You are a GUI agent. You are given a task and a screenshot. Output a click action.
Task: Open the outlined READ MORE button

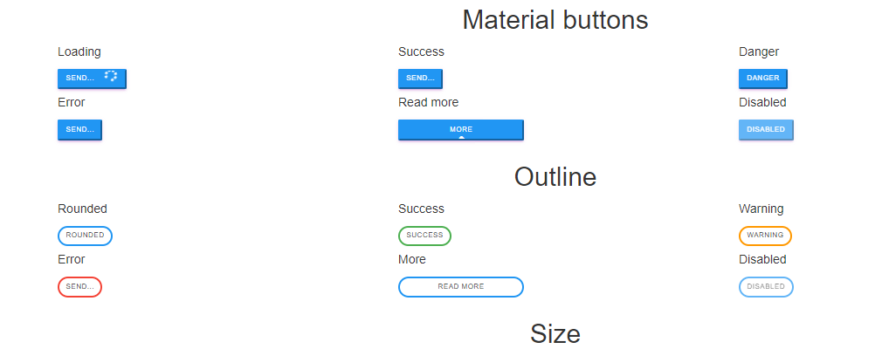461,287
